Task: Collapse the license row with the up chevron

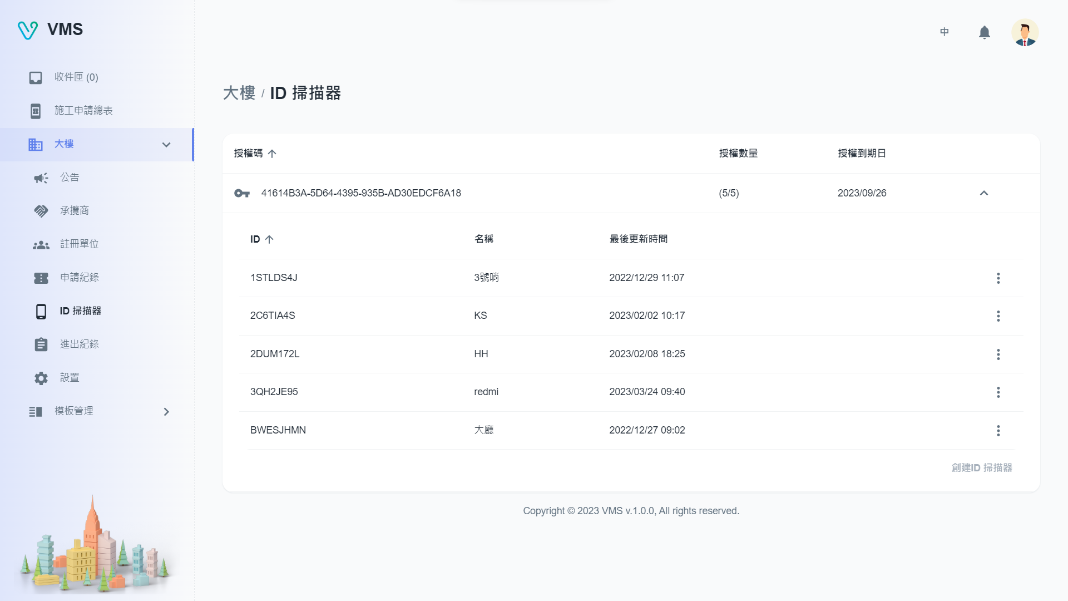Action: tap(983, 193)
